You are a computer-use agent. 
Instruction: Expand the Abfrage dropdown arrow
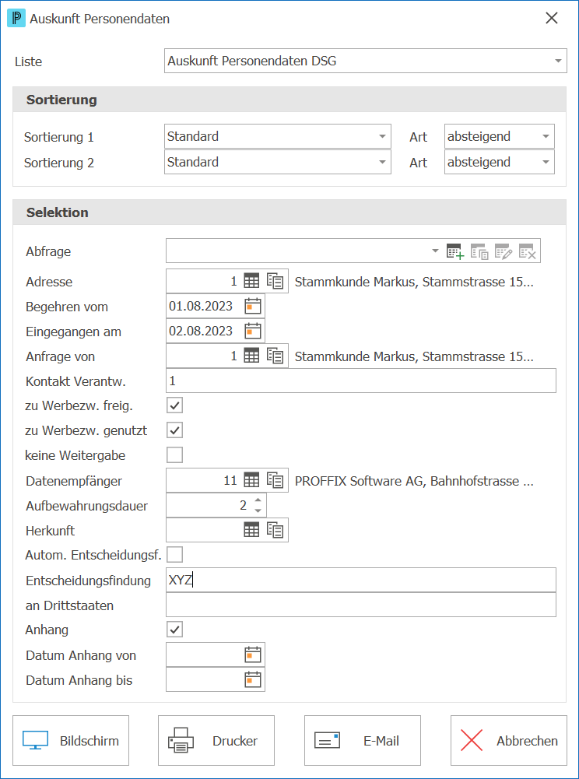point(436,251)
